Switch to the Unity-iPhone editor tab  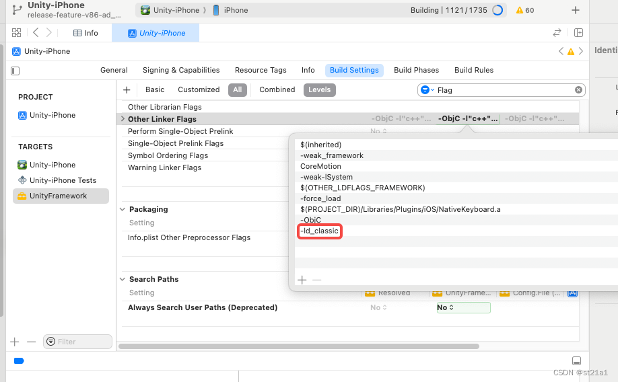pyautogui.click(x=156, y=33)
